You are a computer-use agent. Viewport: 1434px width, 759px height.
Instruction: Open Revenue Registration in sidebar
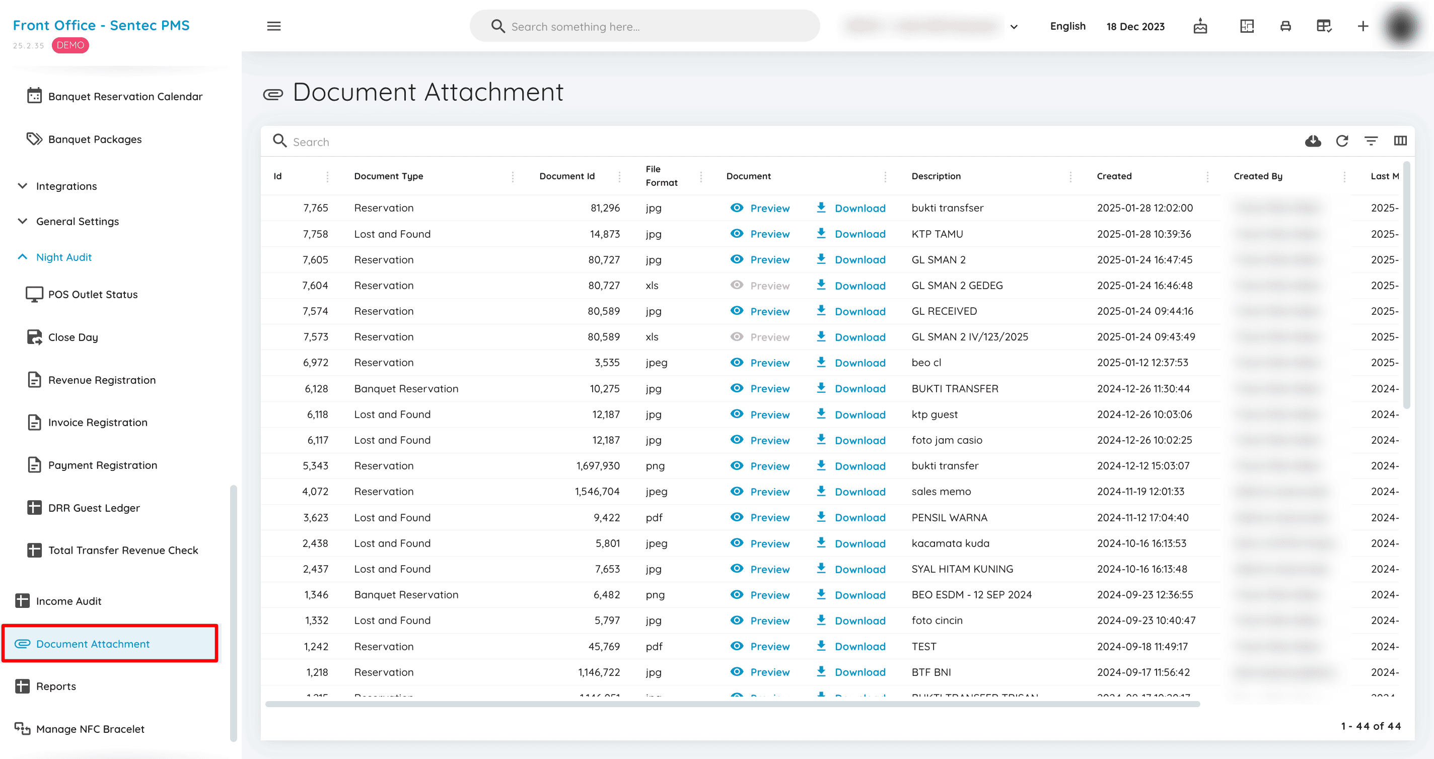click(x=91, y=380)
